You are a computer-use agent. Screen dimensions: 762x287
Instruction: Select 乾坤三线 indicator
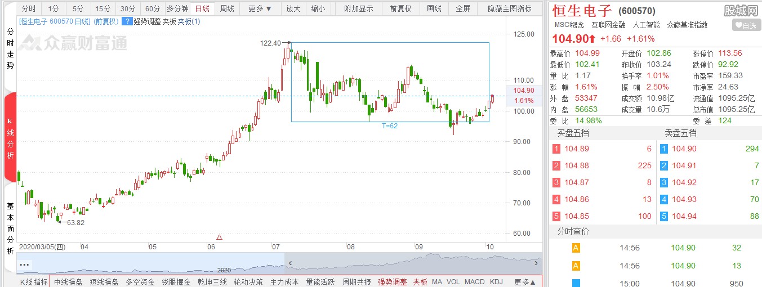[x=212, y=282]
